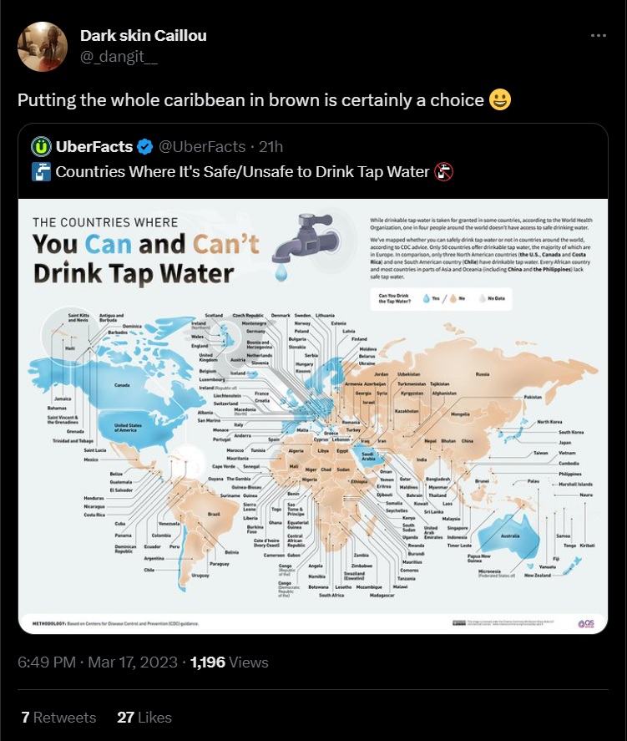Click the 21h timestamp of quoted tweet
Image resolution: width=627 pixels, height=741 pixels.
click(x=271, y=146)
